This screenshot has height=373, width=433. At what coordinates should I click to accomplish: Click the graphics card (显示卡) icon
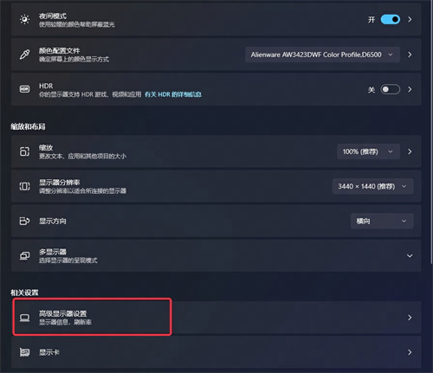(24, 352)
